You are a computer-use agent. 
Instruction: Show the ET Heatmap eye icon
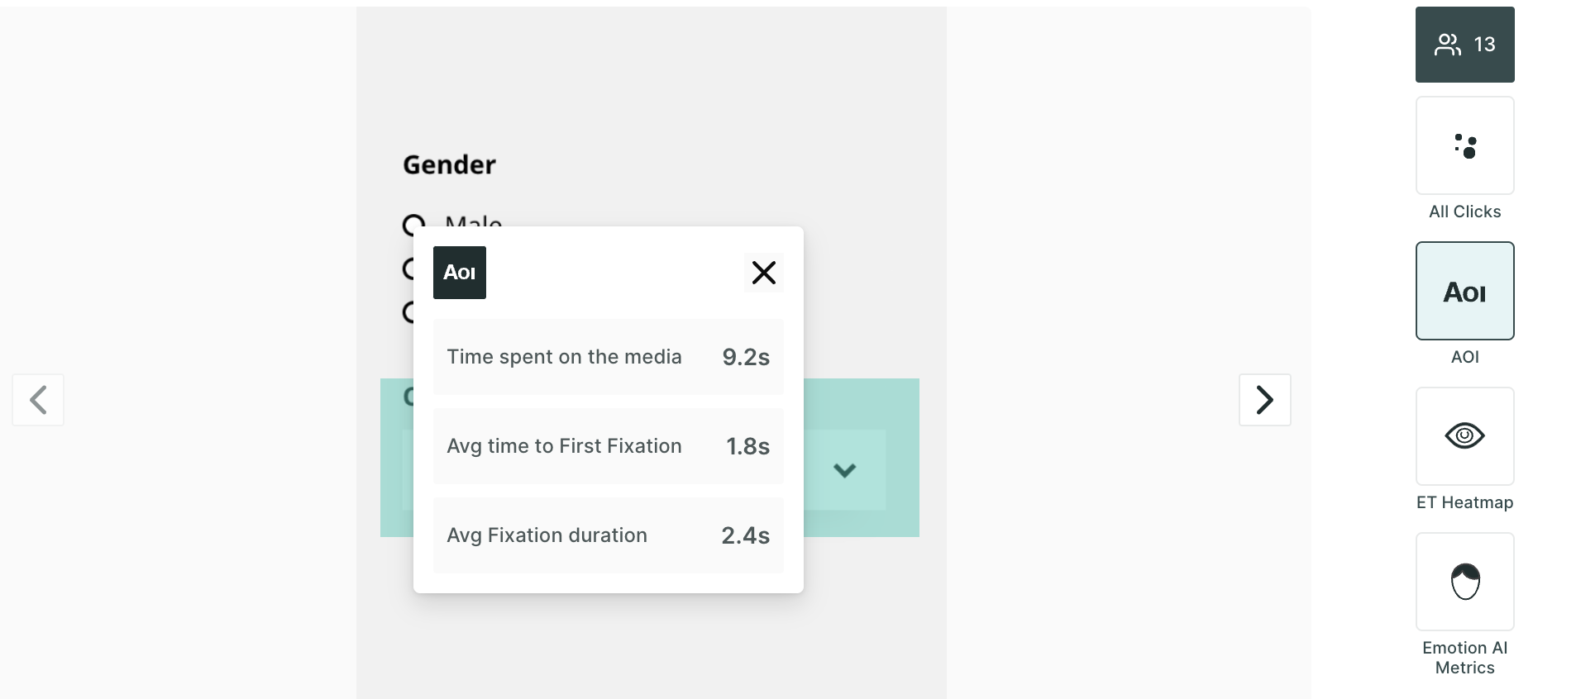point(1464,436)
